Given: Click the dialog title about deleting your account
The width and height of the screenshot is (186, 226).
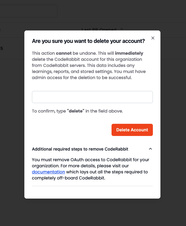Looking at the screenshot, I should point(88,41).
